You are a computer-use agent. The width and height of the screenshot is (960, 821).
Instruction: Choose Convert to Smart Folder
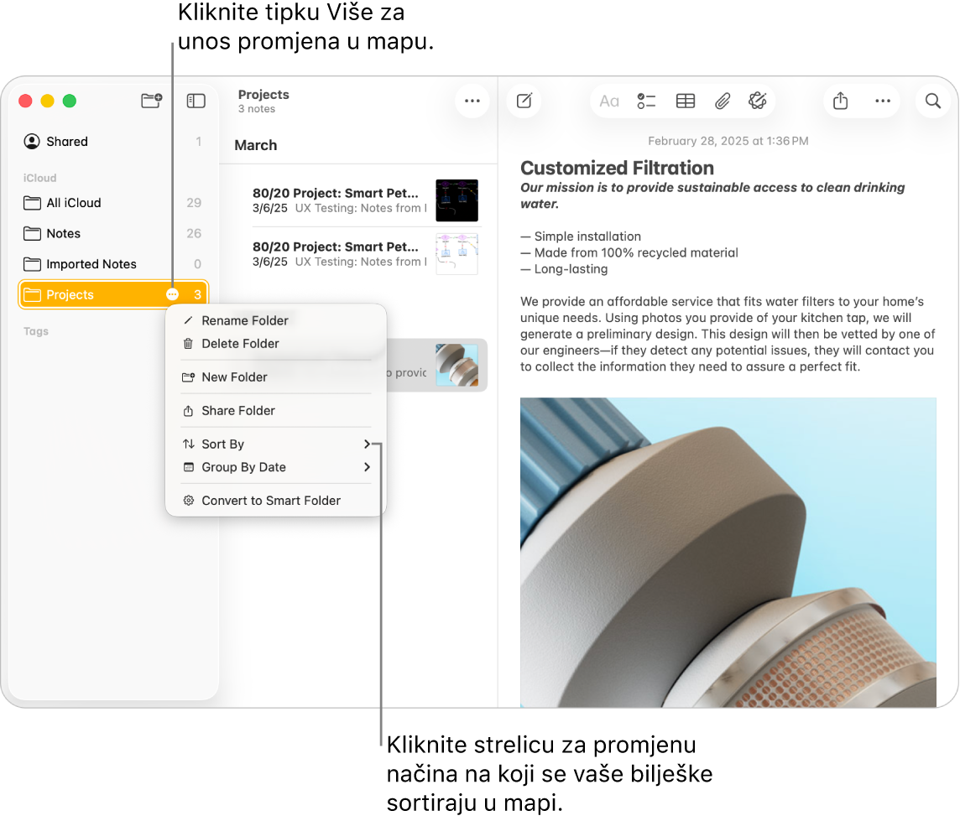click(270, 501)
